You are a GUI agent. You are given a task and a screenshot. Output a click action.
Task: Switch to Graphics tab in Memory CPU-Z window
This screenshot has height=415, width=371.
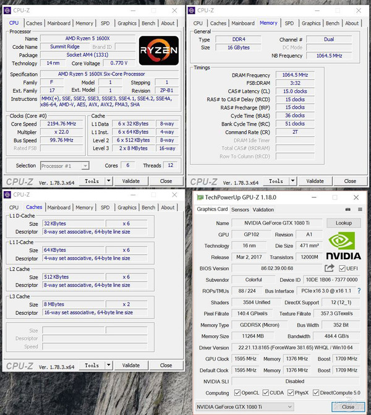click(x=311, y=24)
